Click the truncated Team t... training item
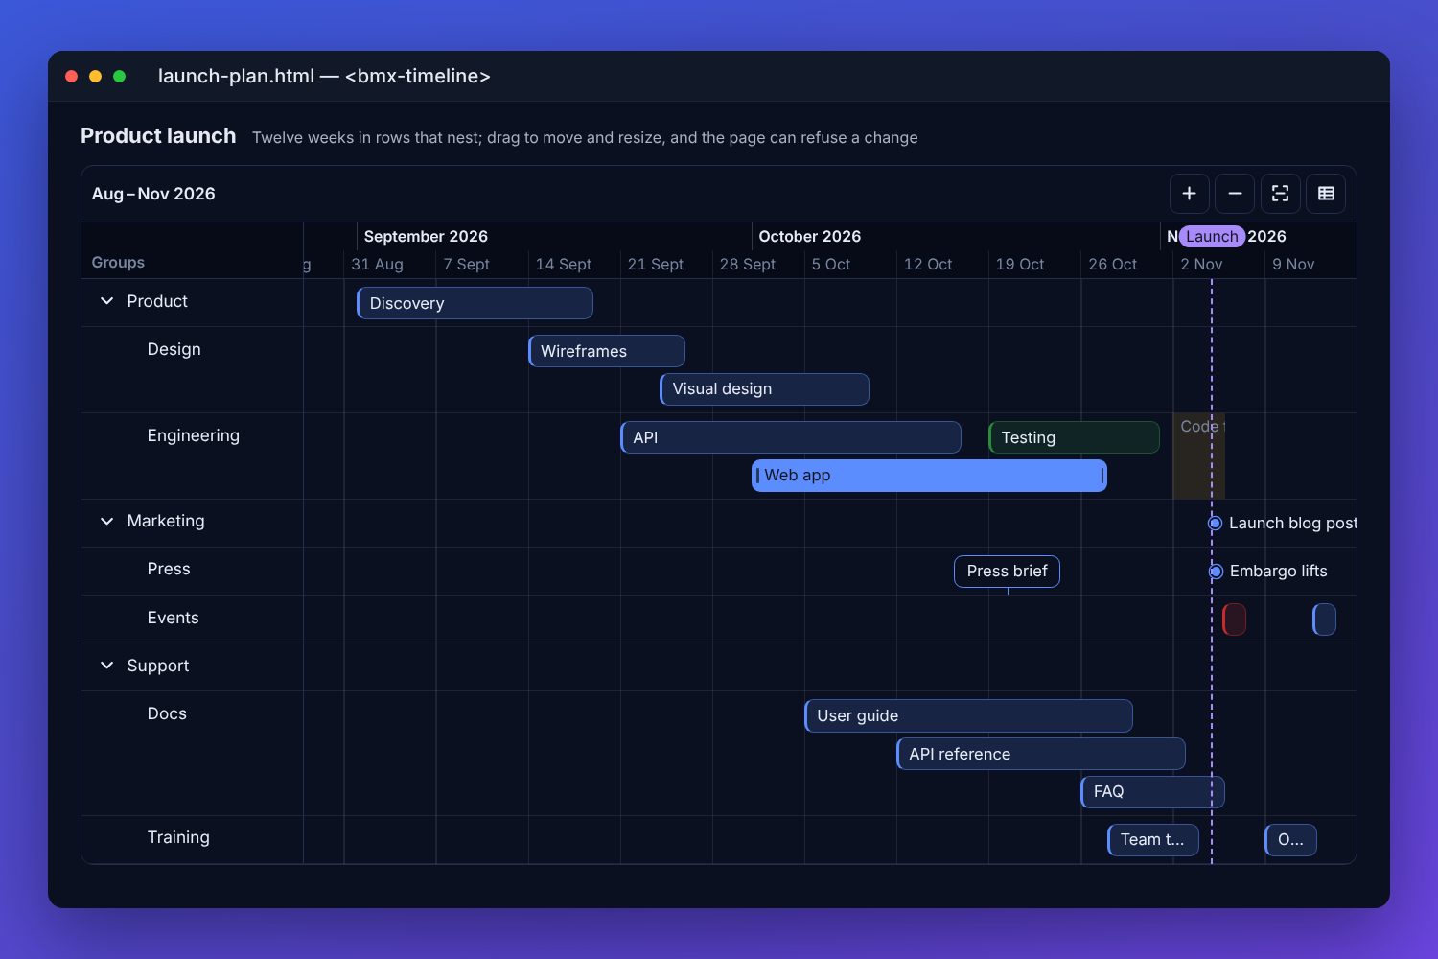Image resolution: width=1438 pixels, height=959 pixels. [1153, 840]
